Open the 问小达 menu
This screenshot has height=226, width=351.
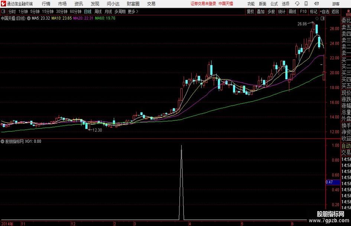coord(113,4)
